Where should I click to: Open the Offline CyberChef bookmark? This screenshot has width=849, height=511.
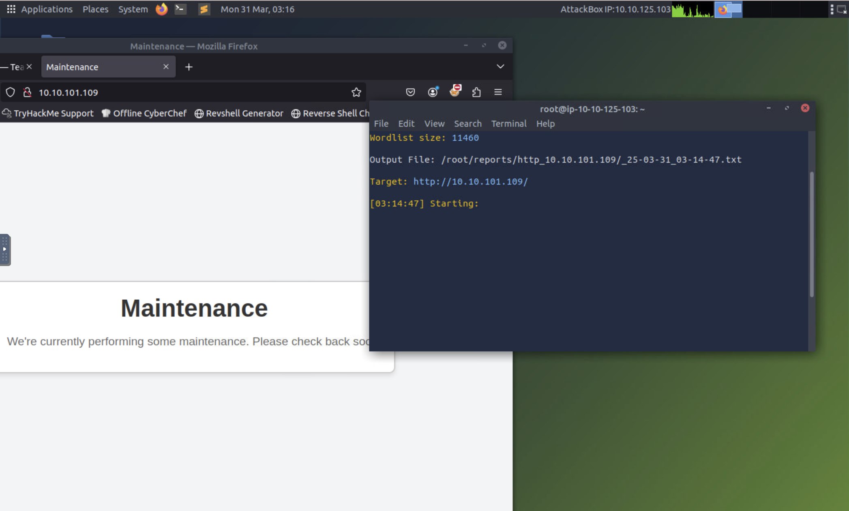[144, 114]
